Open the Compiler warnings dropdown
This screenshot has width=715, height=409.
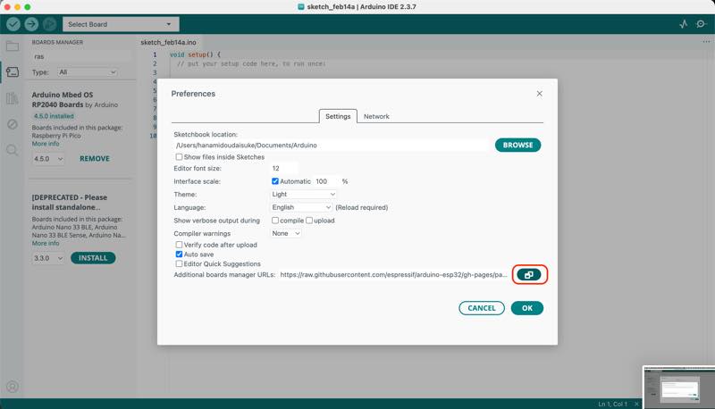click(x=286, y=233)
